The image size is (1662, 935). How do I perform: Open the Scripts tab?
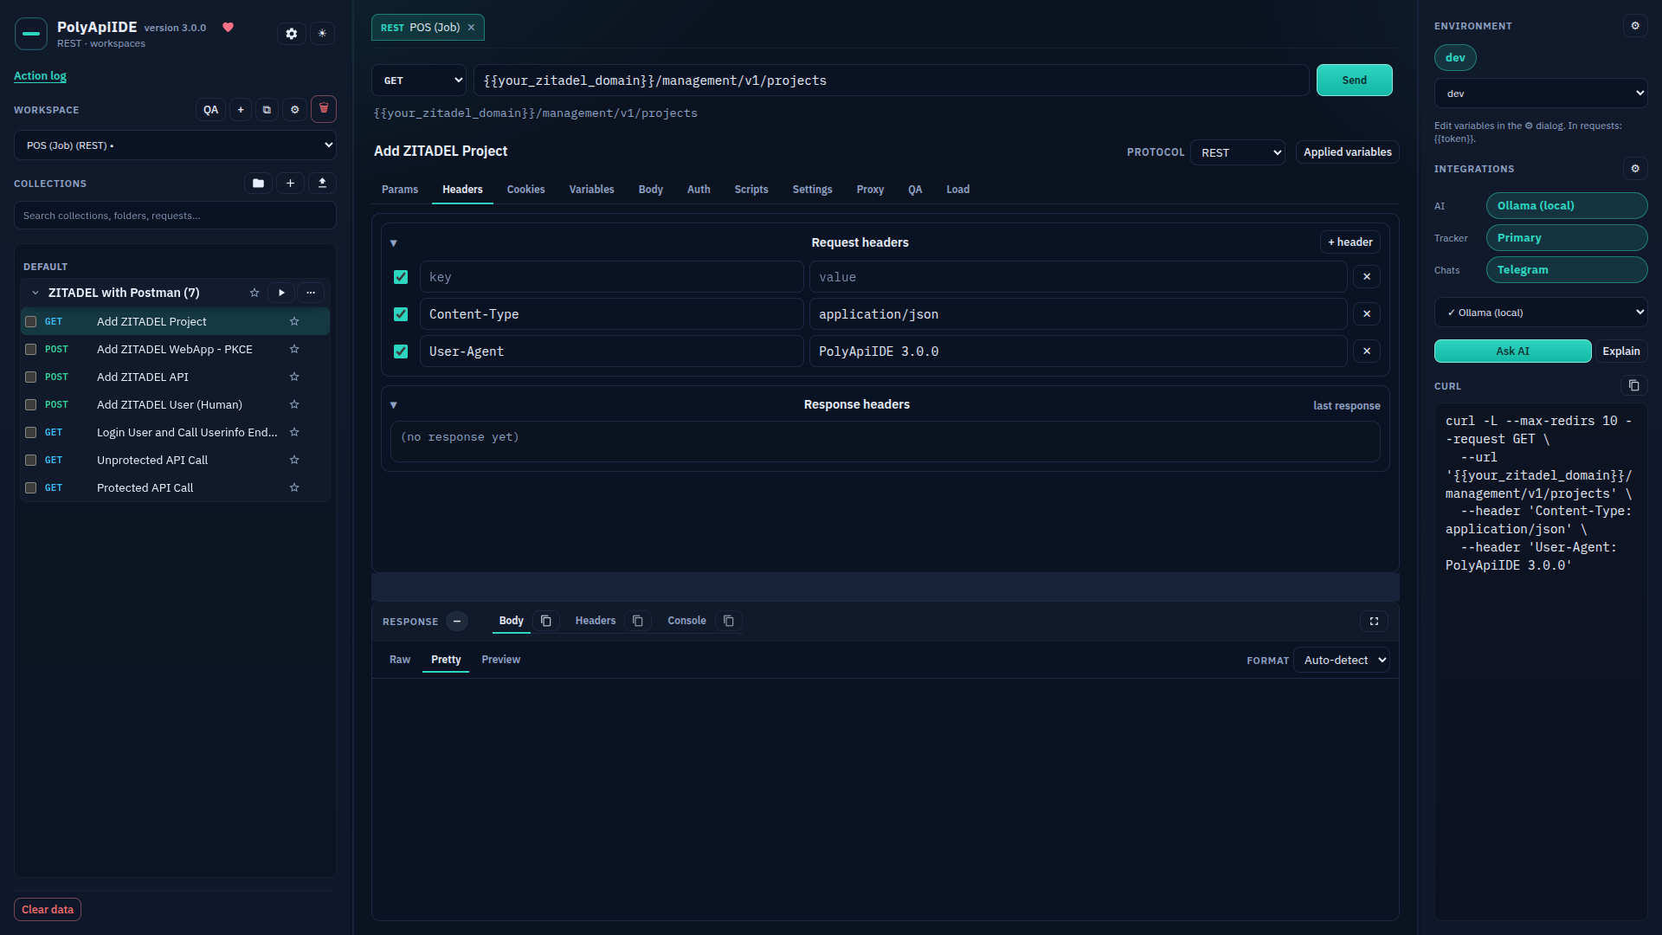point(751,190)
